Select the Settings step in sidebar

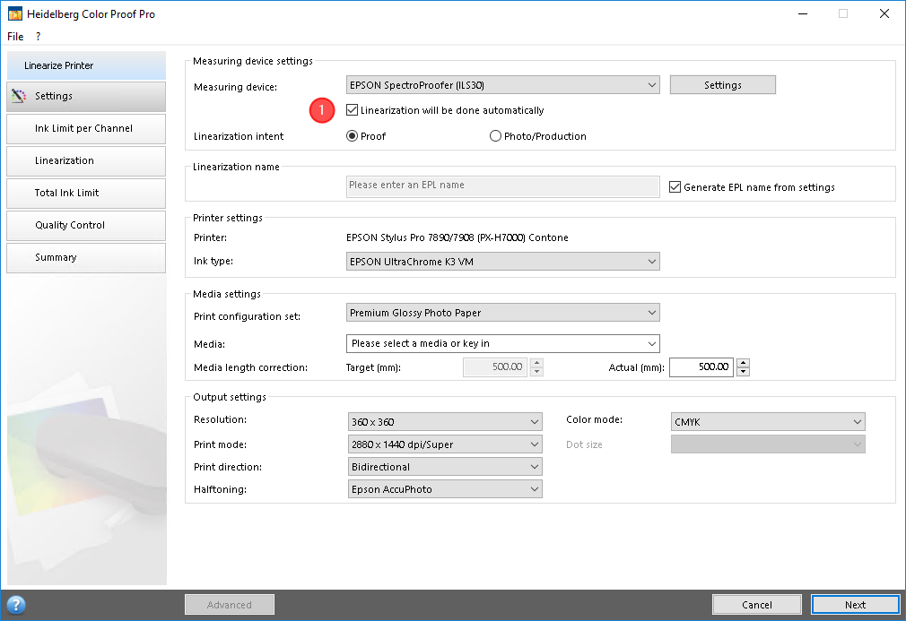[86, 97]
